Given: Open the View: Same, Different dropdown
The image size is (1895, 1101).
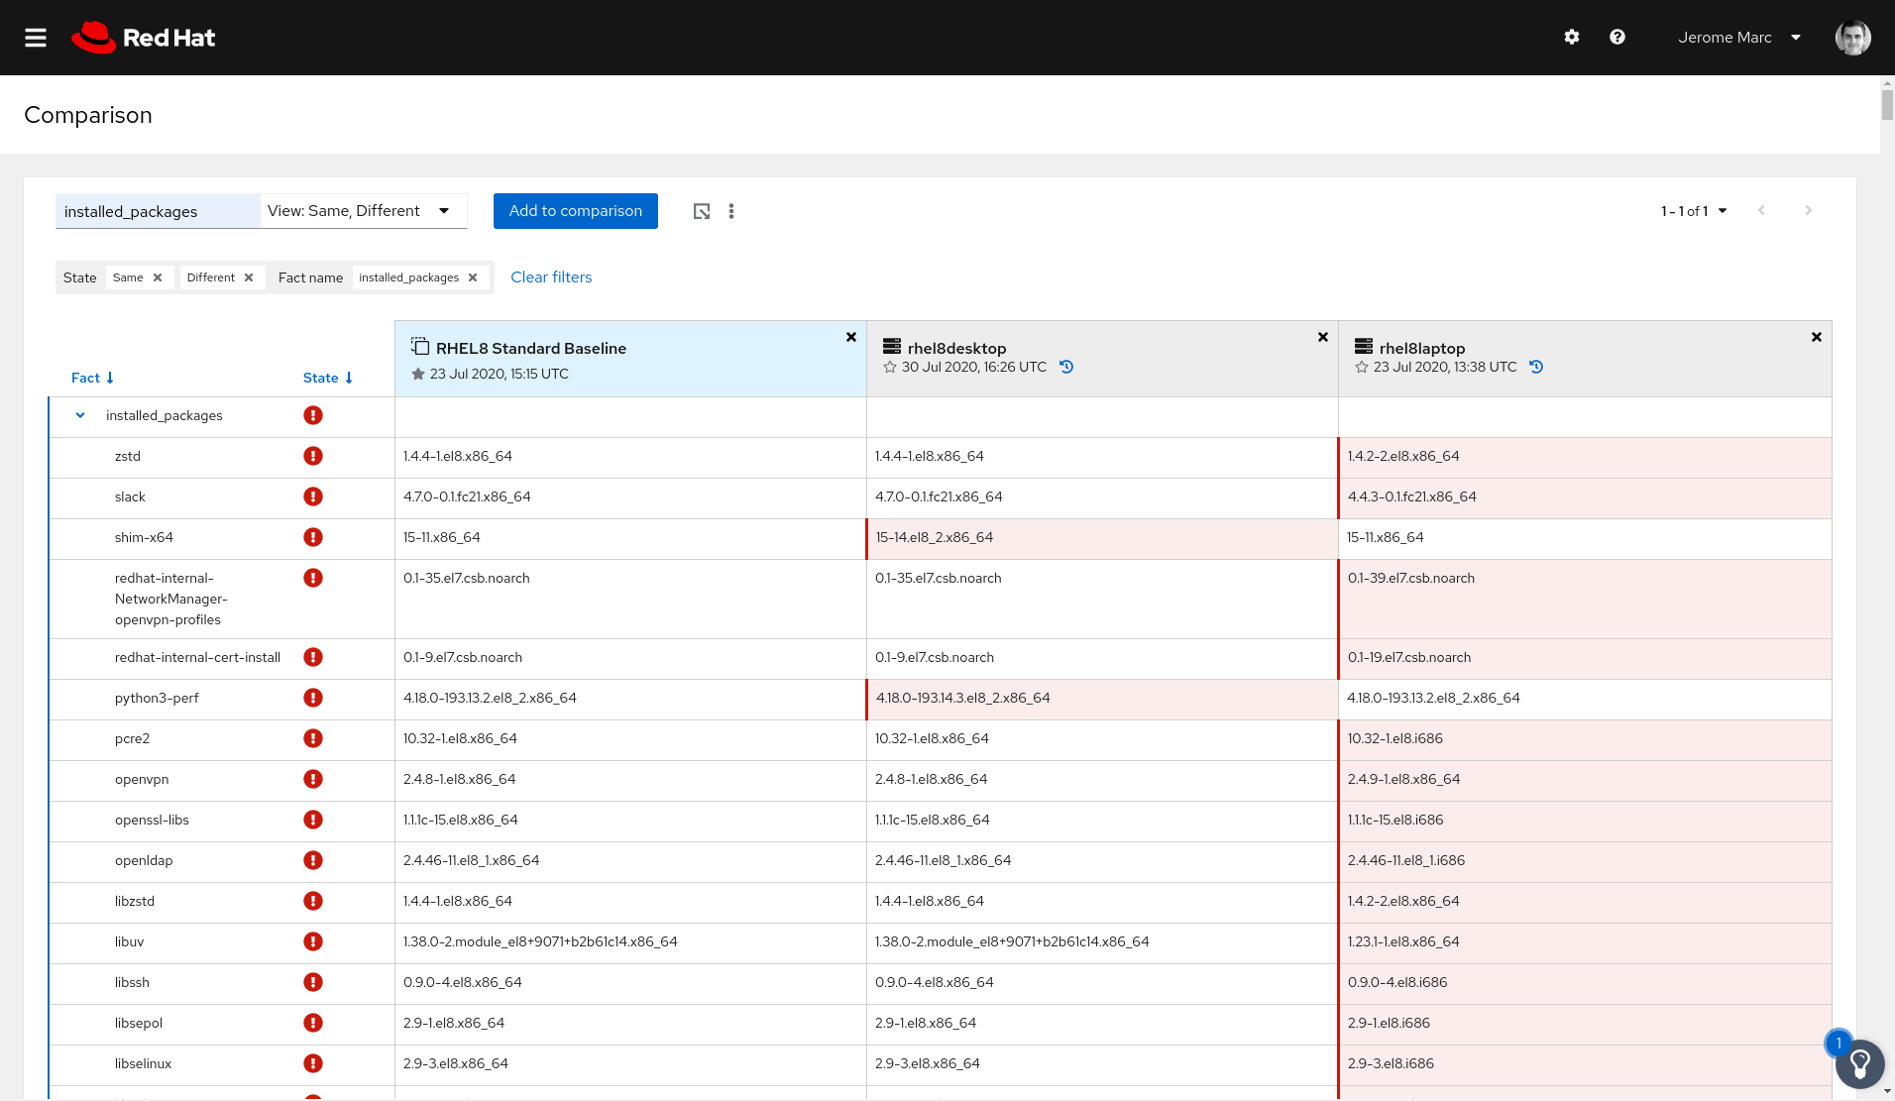Looking at the screenshot, I should coord(363,211).
